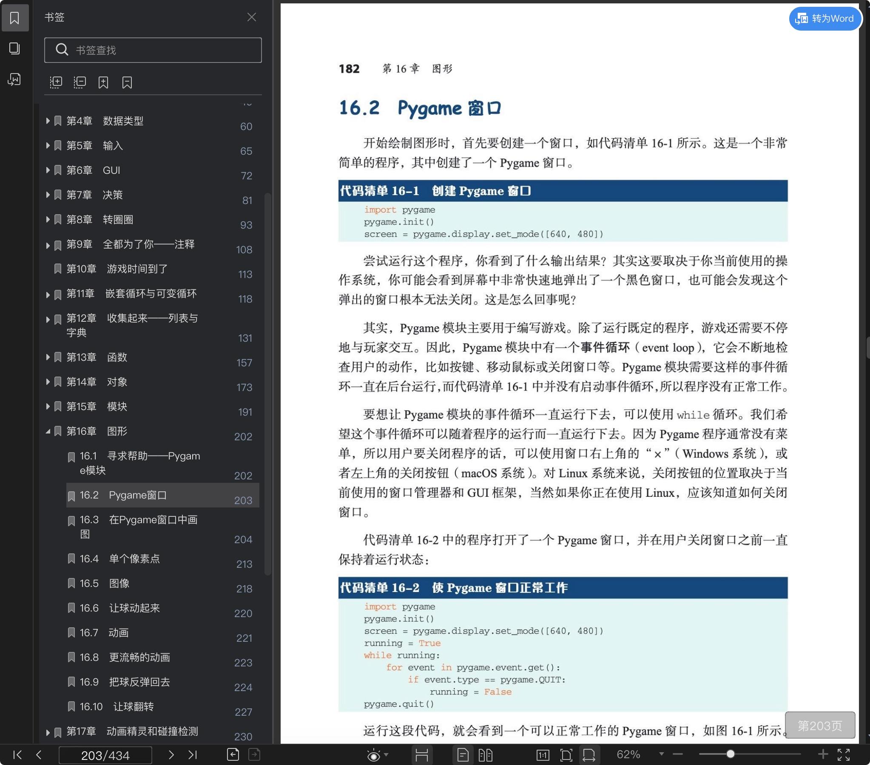The image size is (870, 765).
Task: Fit page to width icon
Action: pyautogui.click(x=589, y=755)
